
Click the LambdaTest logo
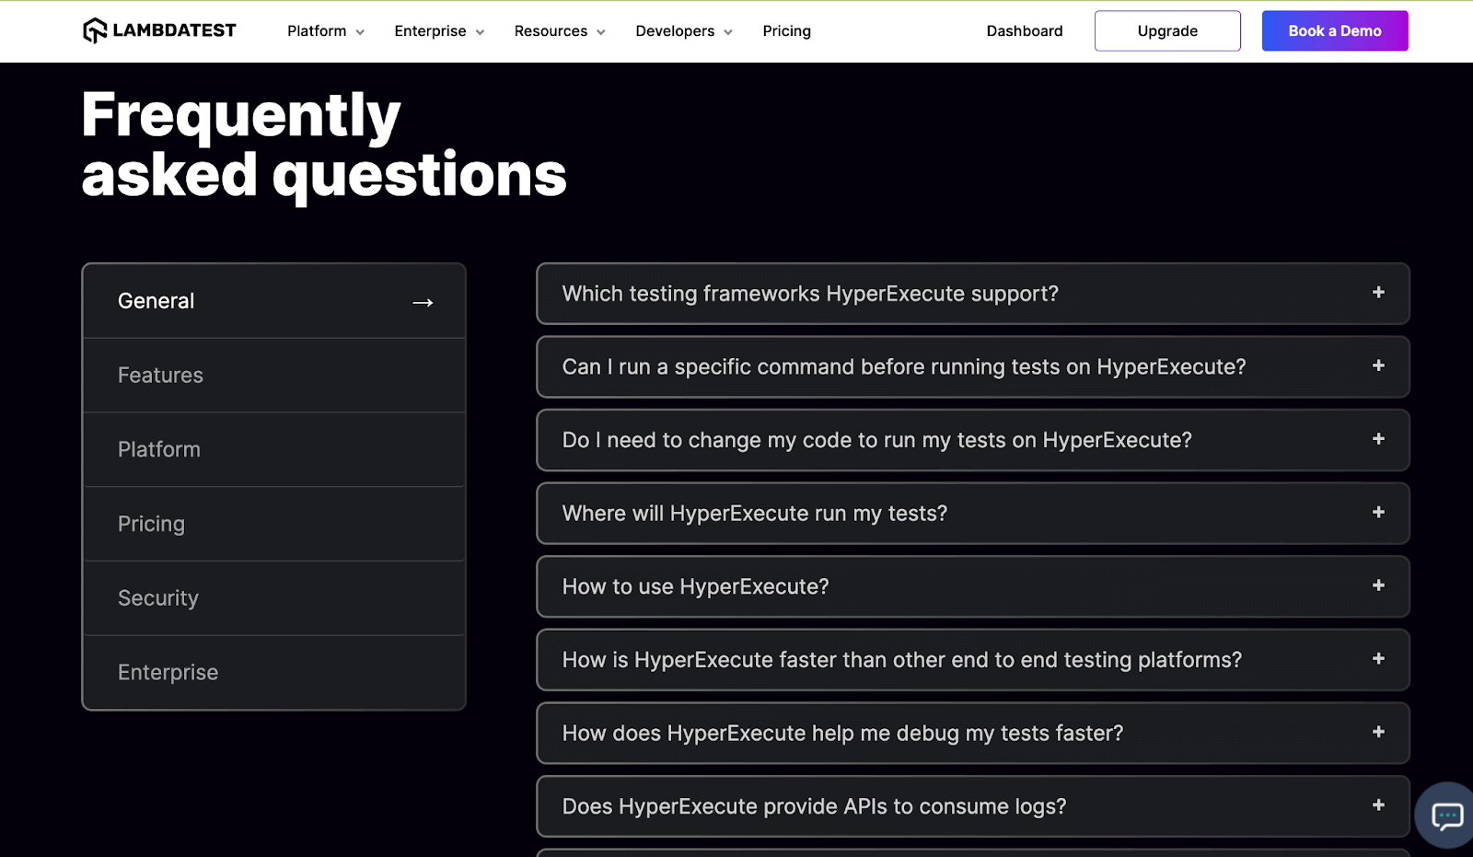tap(158, 30)
